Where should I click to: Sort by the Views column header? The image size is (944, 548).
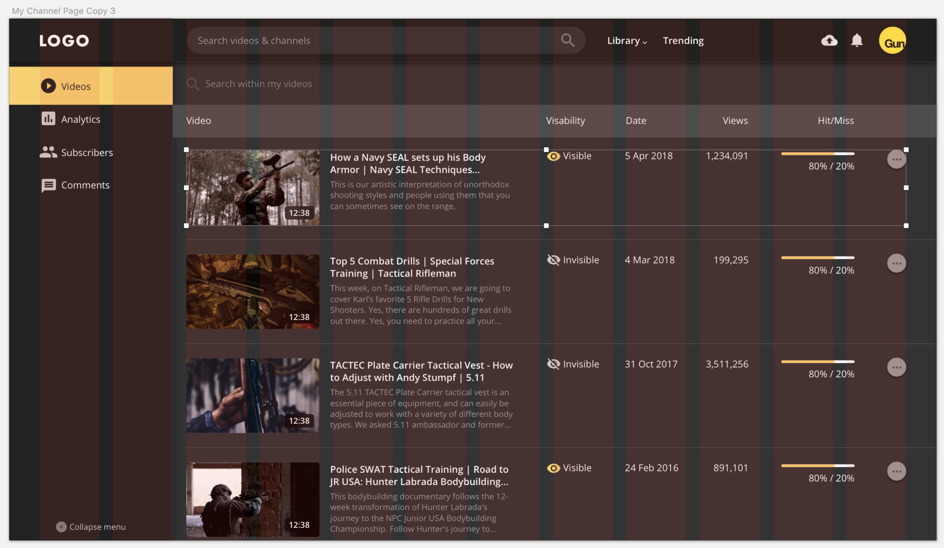click(x=735, y=121)
